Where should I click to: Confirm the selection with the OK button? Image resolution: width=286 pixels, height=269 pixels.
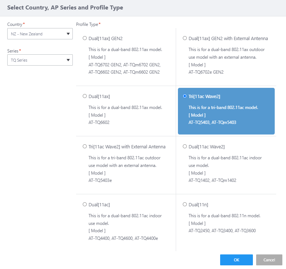[236, 260]
